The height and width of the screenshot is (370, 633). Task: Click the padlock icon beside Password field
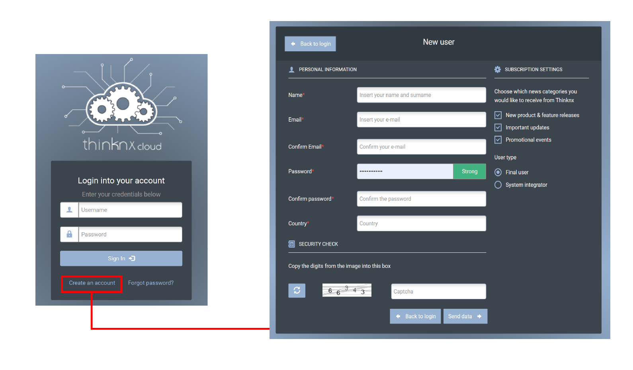(69, 234)
